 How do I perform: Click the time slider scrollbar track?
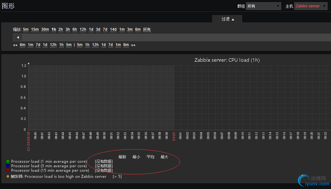click(x=177, y=37)
